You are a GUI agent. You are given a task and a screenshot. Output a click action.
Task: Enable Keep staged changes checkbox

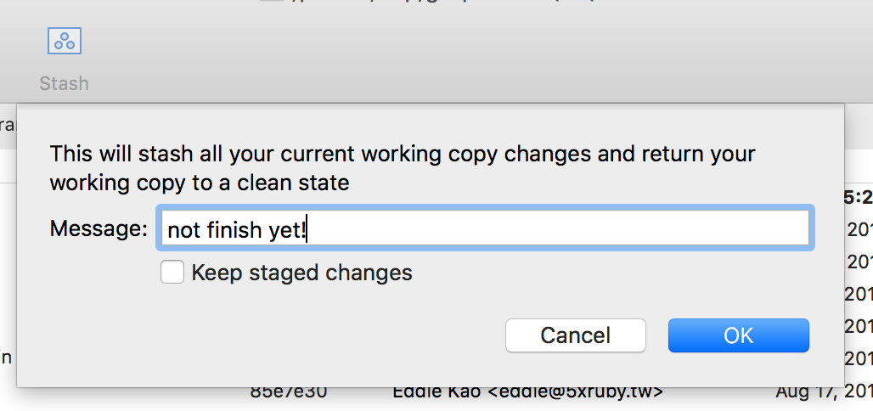coord(172,272)
